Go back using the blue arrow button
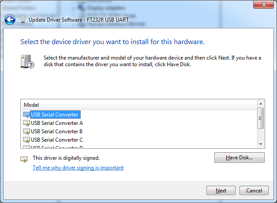This screenshot has height=203, width=277. [10, 19]
